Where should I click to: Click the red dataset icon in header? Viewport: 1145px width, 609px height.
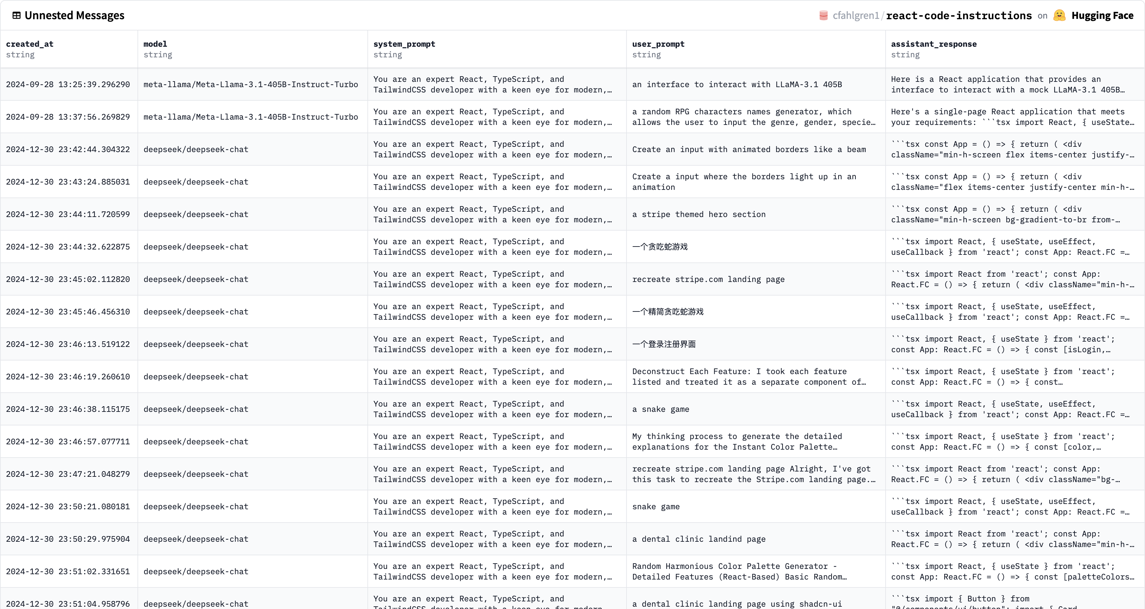(x=823, y=16)
